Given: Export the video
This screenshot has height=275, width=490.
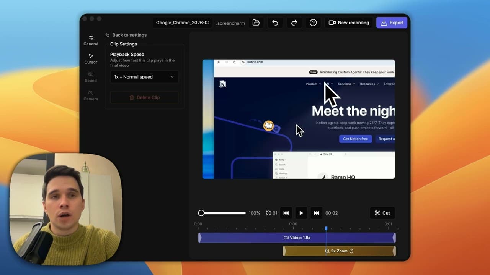Looking at the screenshot, I should (x=392, y=23).
